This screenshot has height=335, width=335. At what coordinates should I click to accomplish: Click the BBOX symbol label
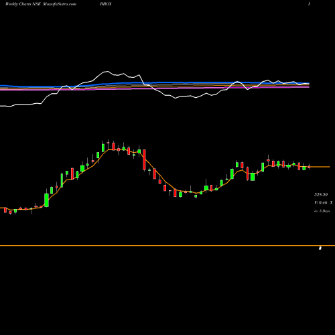[106, 4]
